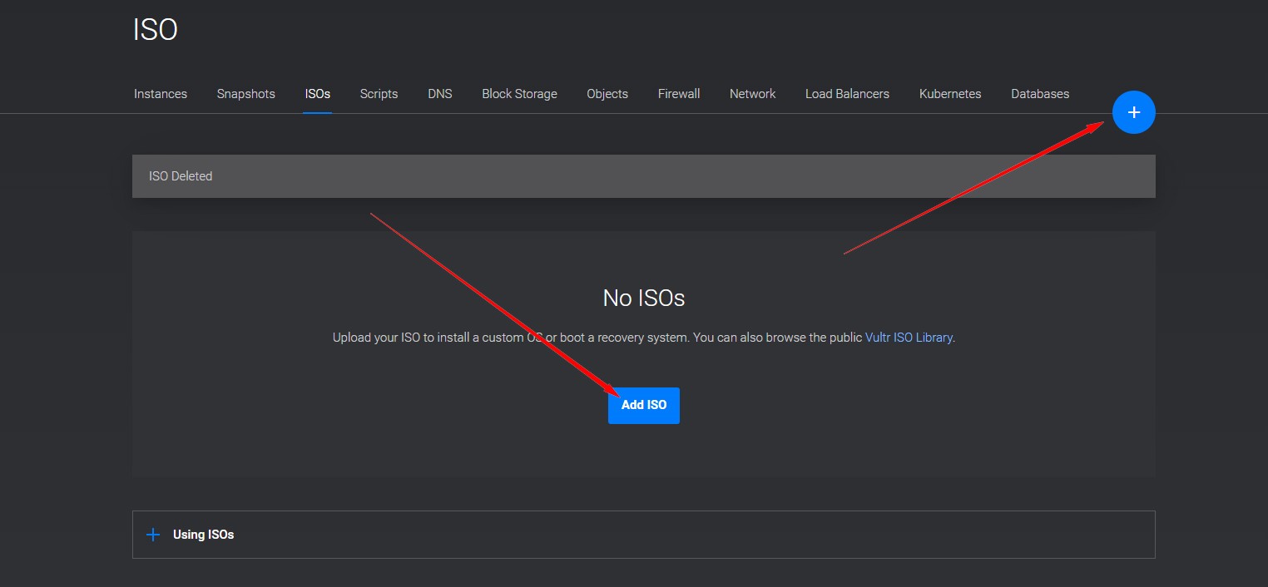This screenshot has height=587, width=1268.
Task: Click the blue plus deploy button
Action: click(x=1133, y=112)
